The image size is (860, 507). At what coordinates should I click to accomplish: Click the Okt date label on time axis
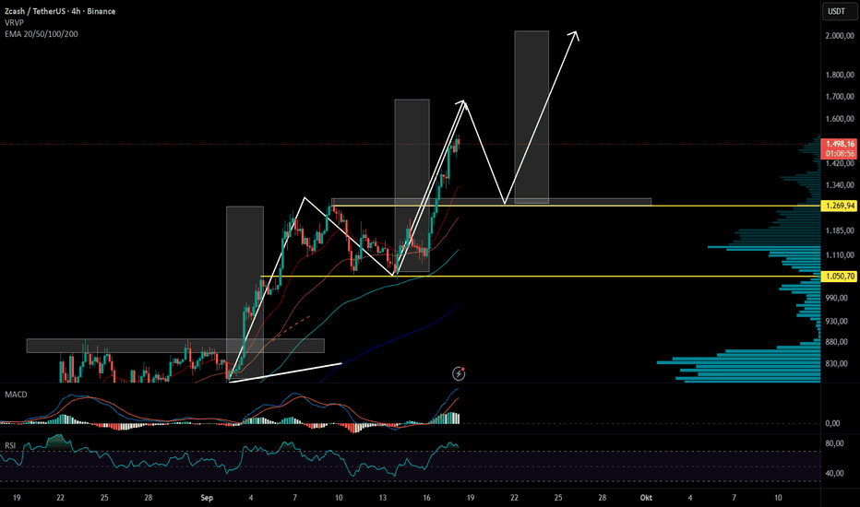click(x=646, y=498)
